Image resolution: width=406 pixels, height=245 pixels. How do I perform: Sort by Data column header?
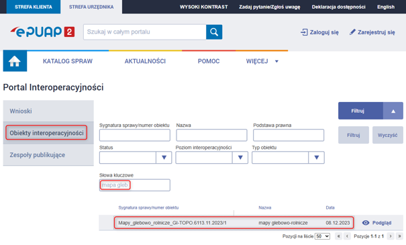click(330, 207)
